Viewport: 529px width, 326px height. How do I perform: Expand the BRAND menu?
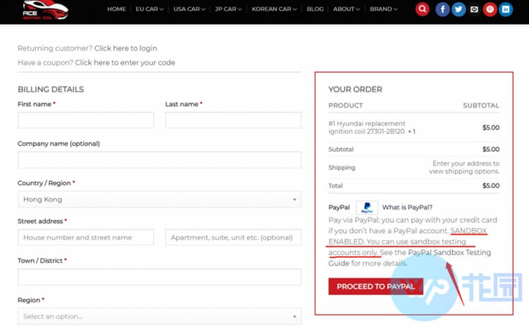point(384,9)
